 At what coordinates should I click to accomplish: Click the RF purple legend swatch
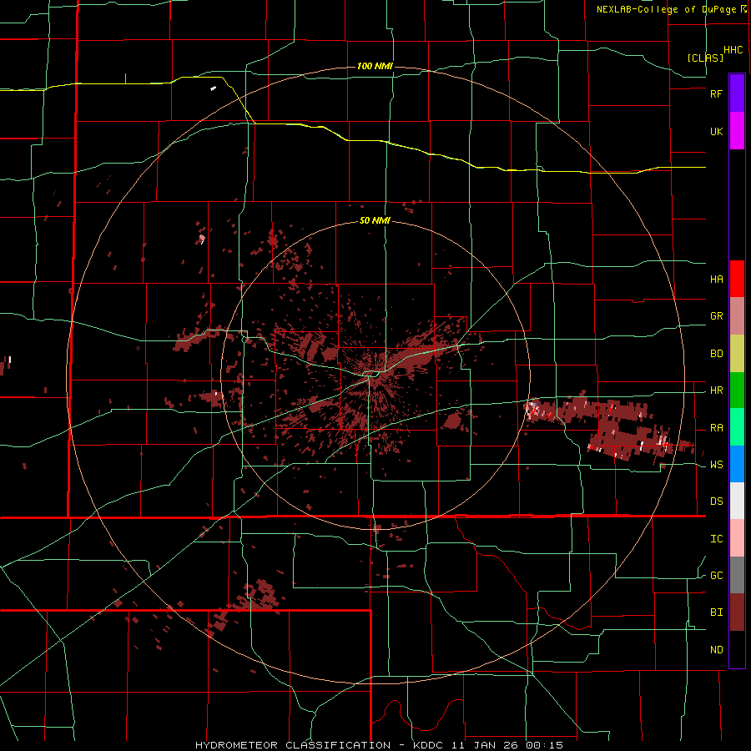point(737,93)
